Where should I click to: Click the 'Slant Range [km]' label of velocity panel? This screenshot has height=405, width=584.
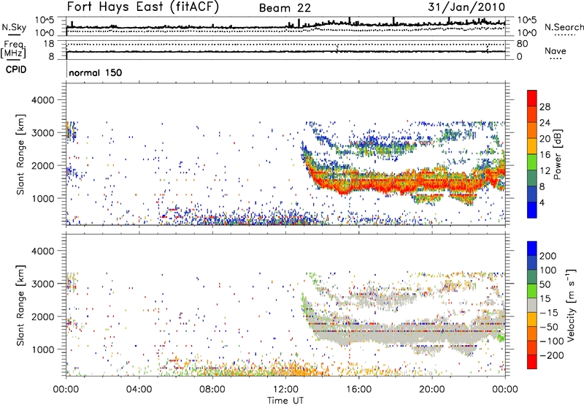pos(20,306)
